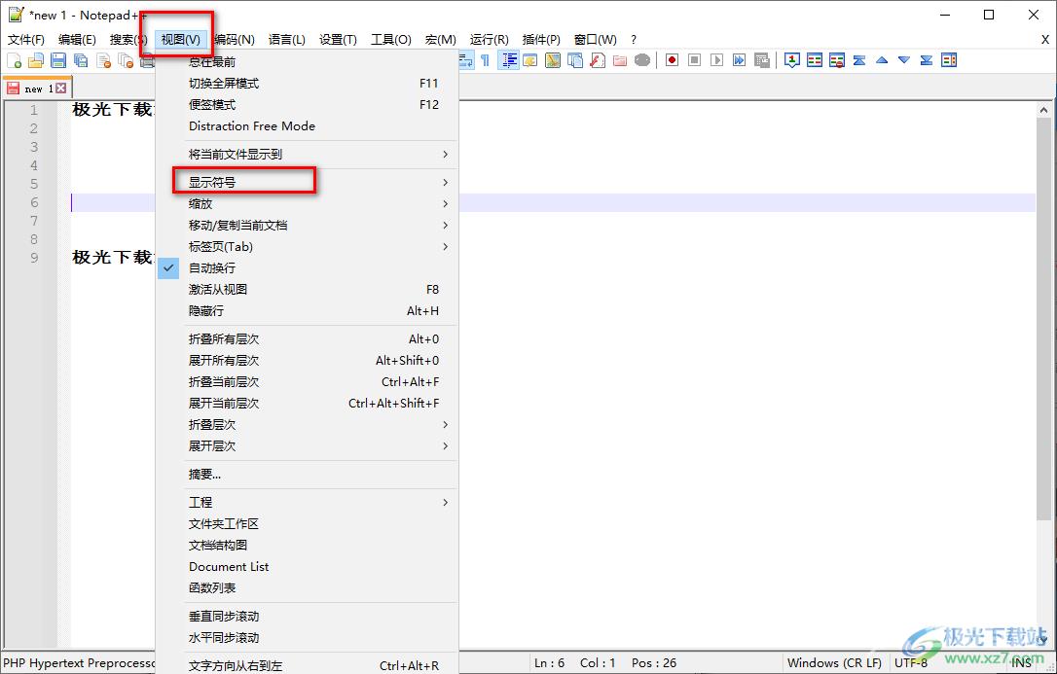The height and width of the screenshot is (674, 1057).
Task: Open the 编辑(E) menu
Action: point(77,40)
